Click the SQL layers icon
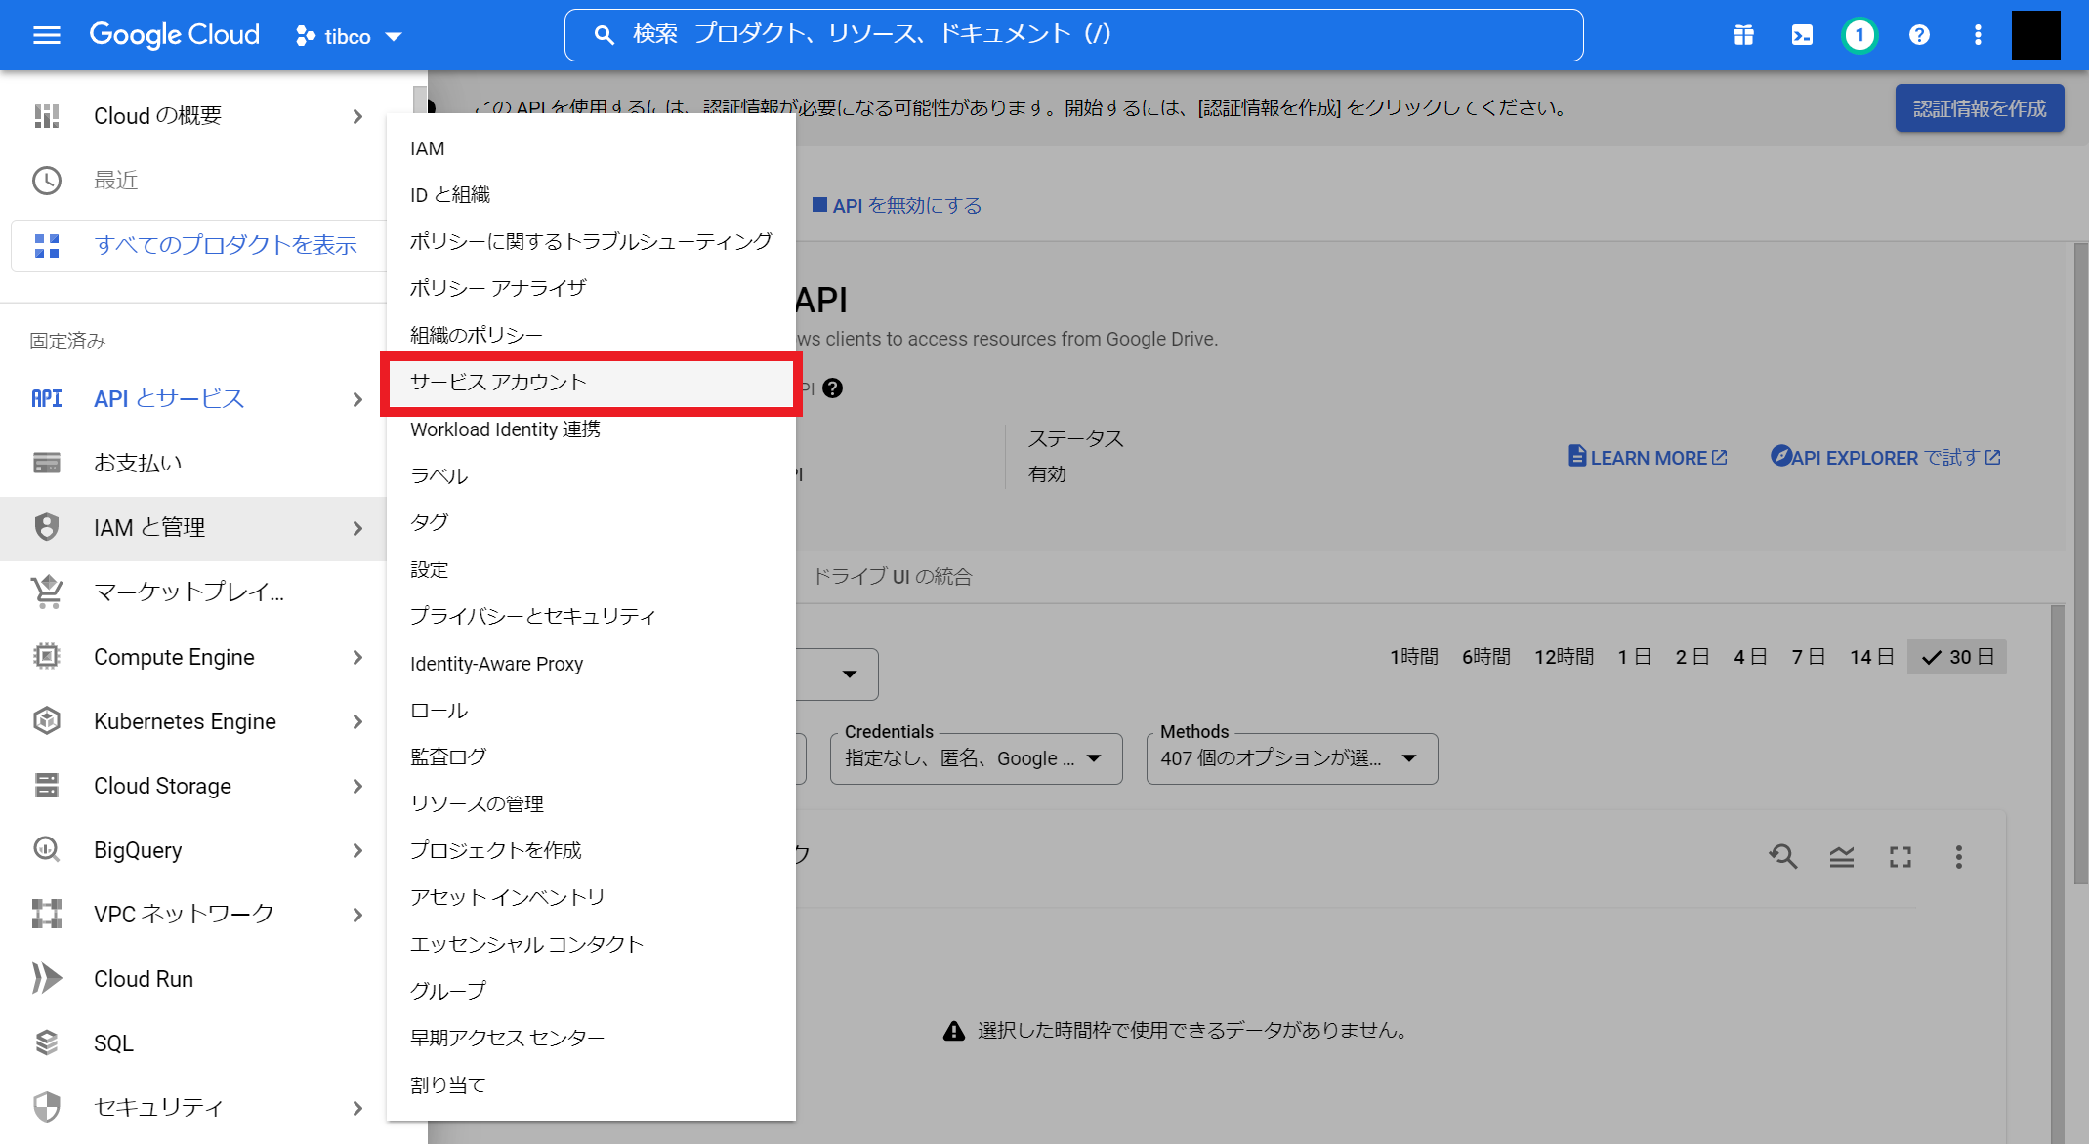 click(x=47, y=1042)
